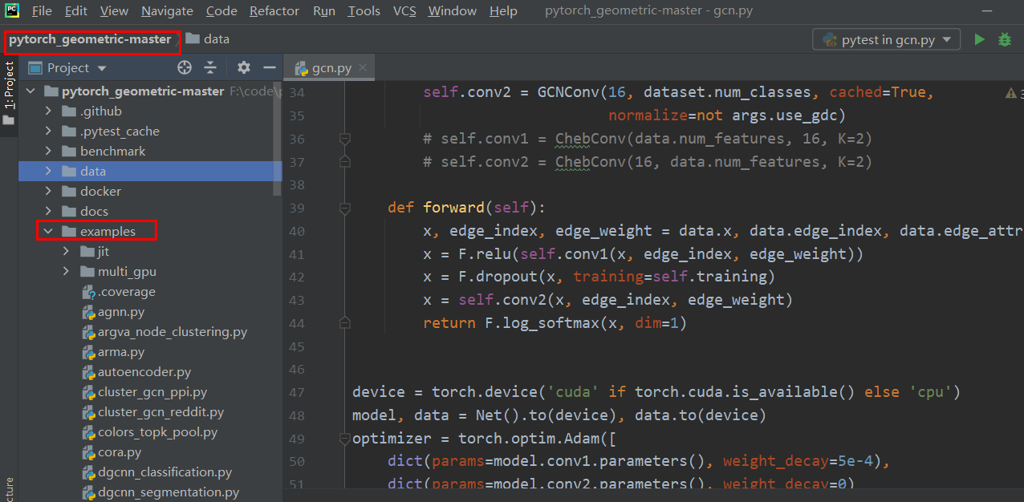Open the Refactor menu
The image size is (1024, 502).
274,11
